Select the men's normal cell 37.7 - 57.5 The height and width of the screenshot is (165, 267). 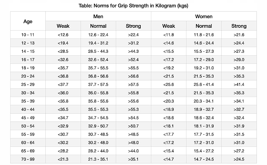(98, 85)
